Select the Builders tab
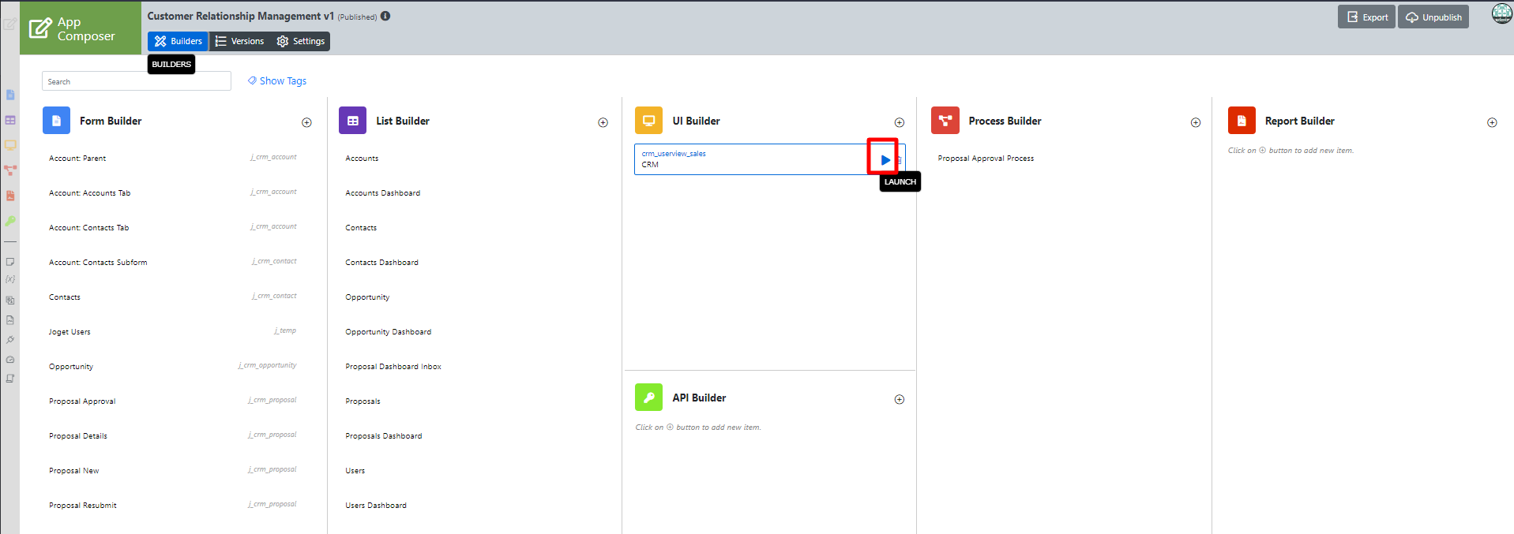Image resolution: width=1514 pixels, height=534 pixels. 178,41
